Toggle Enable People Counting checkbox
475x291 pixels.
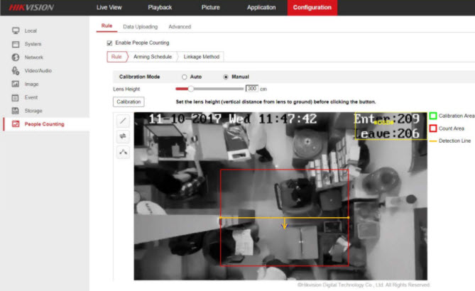[x=109, y=43]
